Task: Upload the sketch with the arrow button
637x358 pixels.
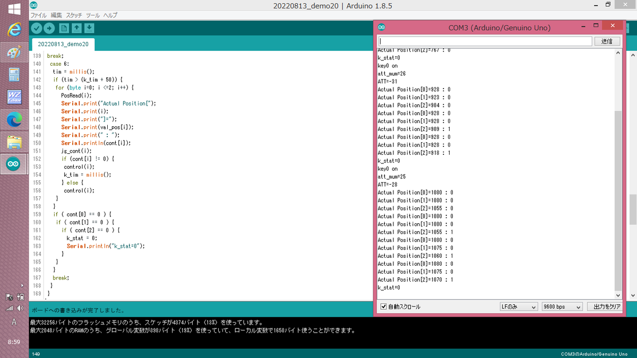Action: pos(49,28)
